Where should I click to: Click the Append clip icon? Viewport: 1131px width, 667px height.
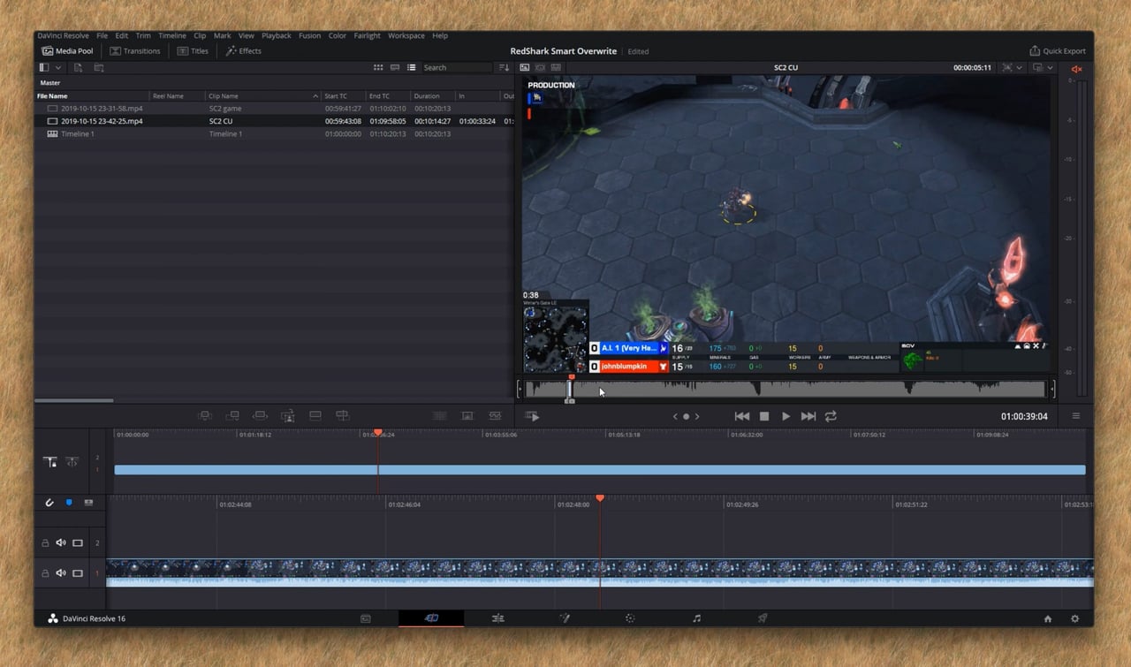233,415
